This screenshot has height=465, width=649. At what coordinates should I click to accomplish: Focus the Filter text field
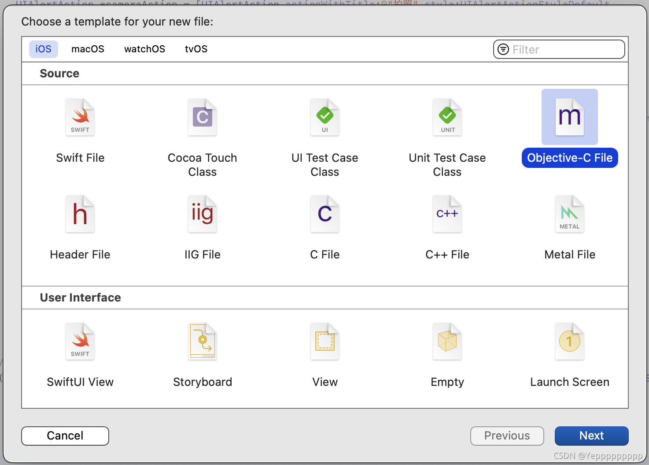[559, 49]
